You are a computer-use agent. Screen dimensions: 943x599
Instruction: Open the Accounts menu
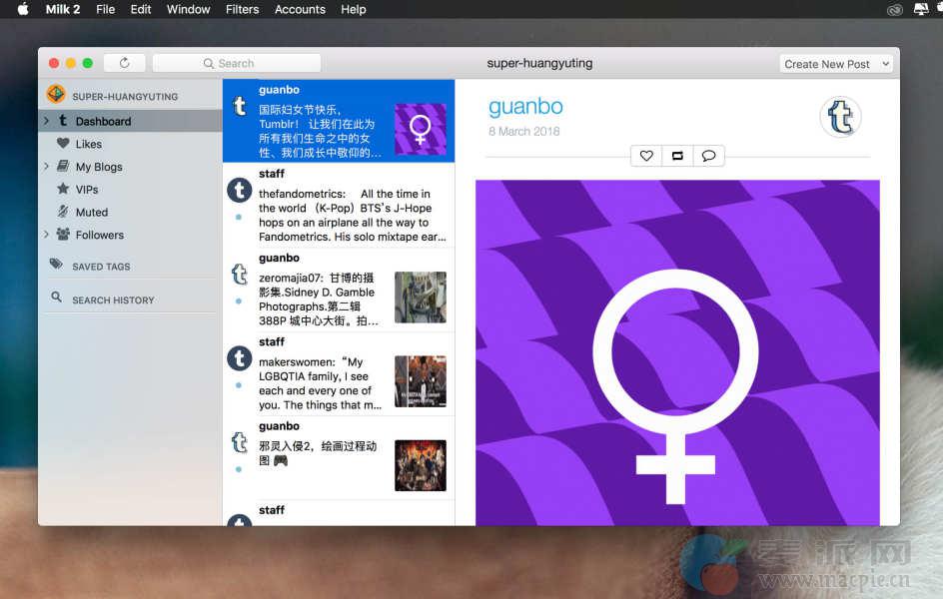(300, 9)
